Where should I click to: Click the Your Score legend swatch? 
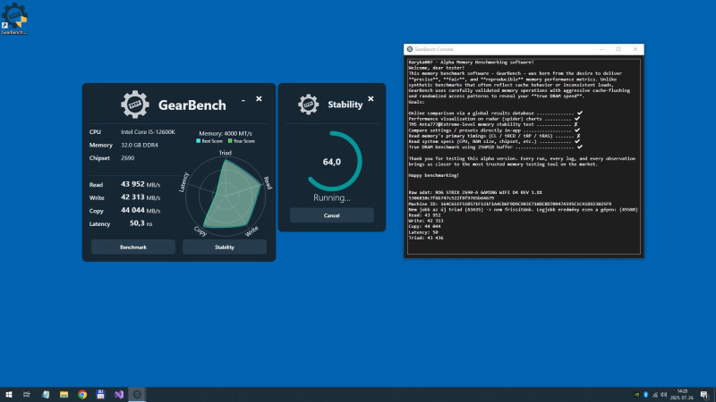230,141
